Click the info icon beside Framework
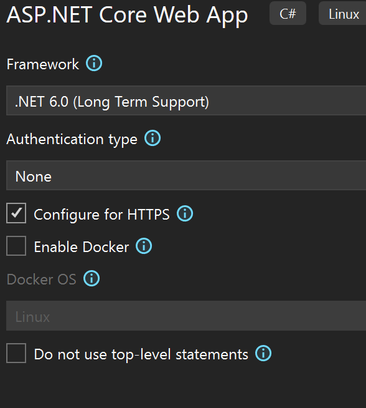The image size is (366, 408). 94,63
